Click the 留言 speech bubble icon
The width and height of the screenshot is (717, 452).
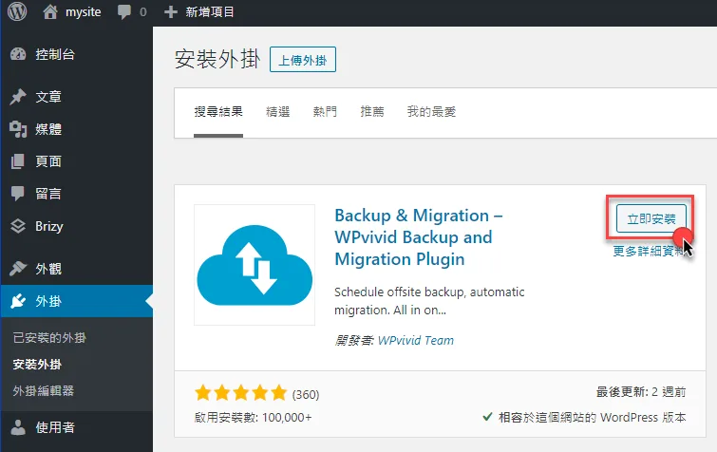pos(18,194)
